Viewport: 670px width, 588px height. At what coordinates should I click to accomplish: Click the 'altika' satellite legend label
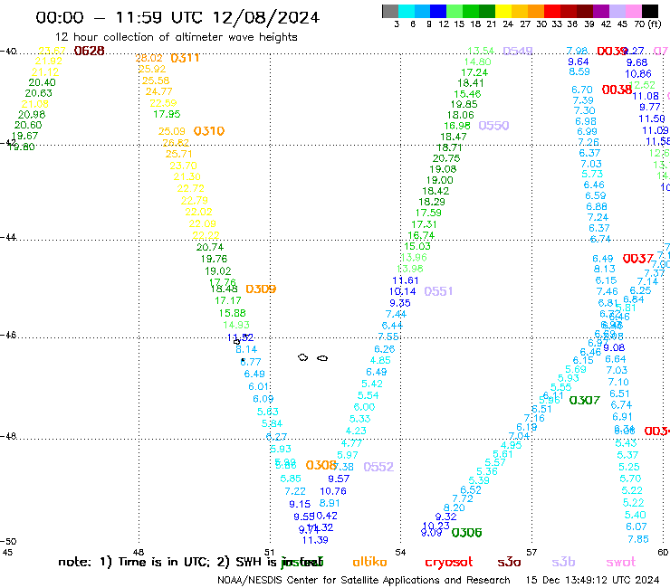tap(369, 562)
